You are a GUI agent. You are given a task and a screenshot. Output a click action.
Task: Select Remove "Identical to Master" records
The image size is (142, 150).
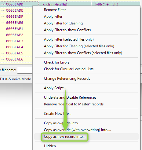coord(74,104)
